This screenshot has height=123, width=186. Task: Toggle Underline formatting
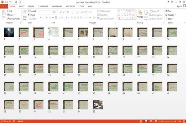(47, 18)
